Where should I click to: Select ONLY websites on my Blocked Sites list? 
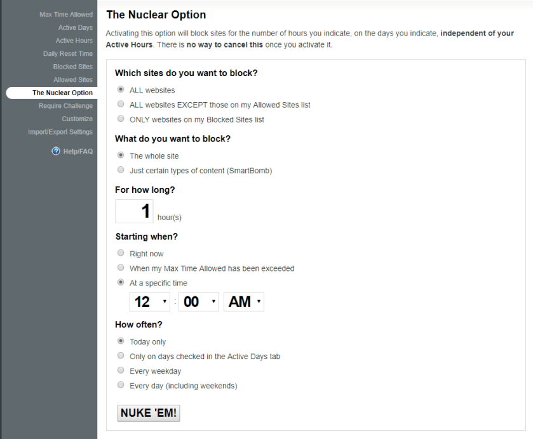[121, 119]
